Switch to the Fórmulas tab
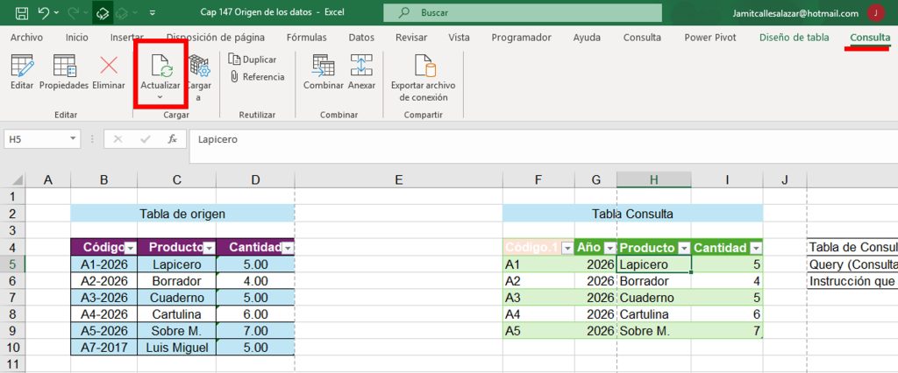 [x=306, y=38]
